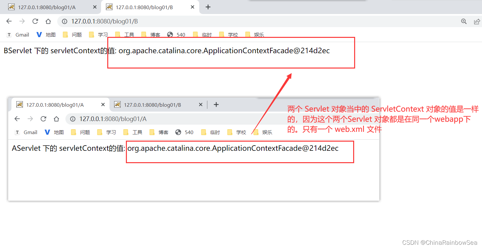Switch to the blog01/A tab in top window

[x=52, y=7]
